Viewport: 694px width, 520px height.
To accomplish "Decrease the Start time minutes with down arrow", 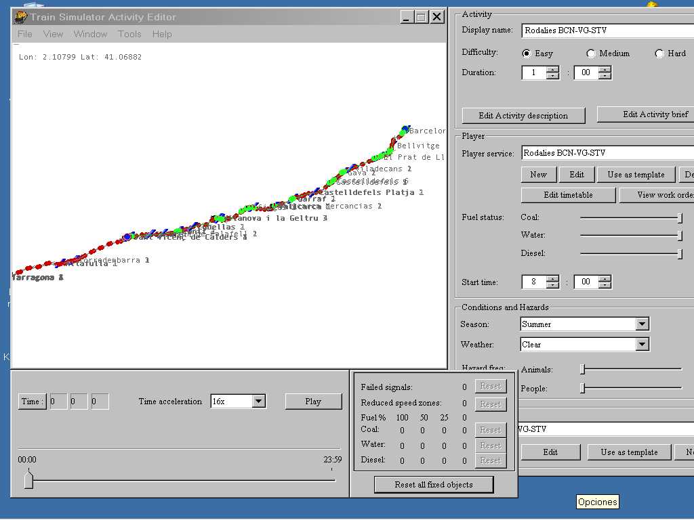I will pos(605,286).
